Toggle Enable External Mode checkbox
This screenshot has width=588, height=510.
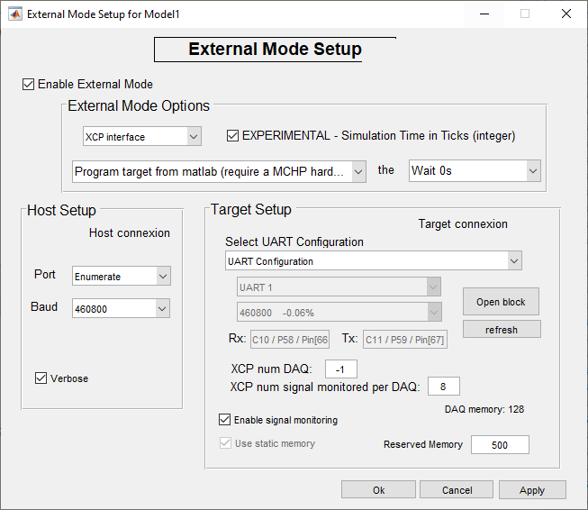click(29, 85)
